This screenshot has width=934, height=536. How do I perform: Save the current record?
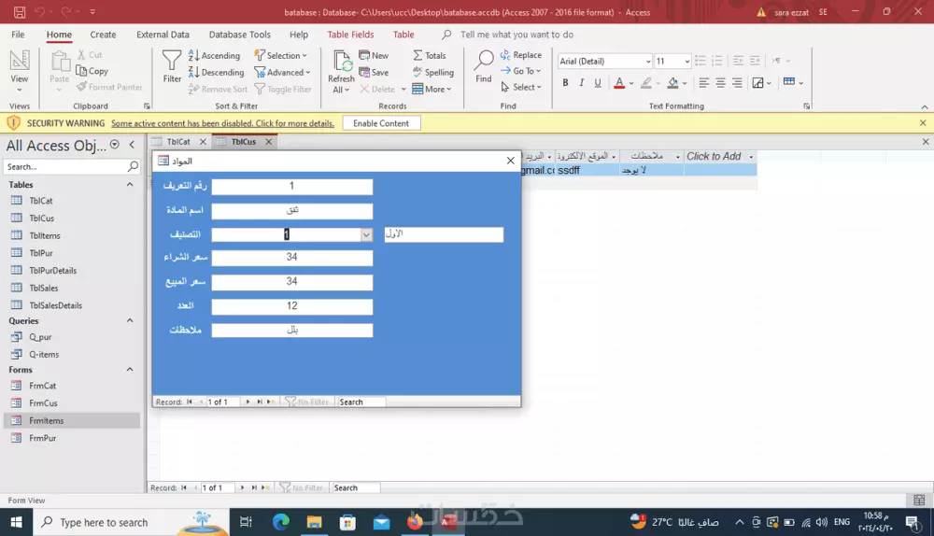point(374,72)
